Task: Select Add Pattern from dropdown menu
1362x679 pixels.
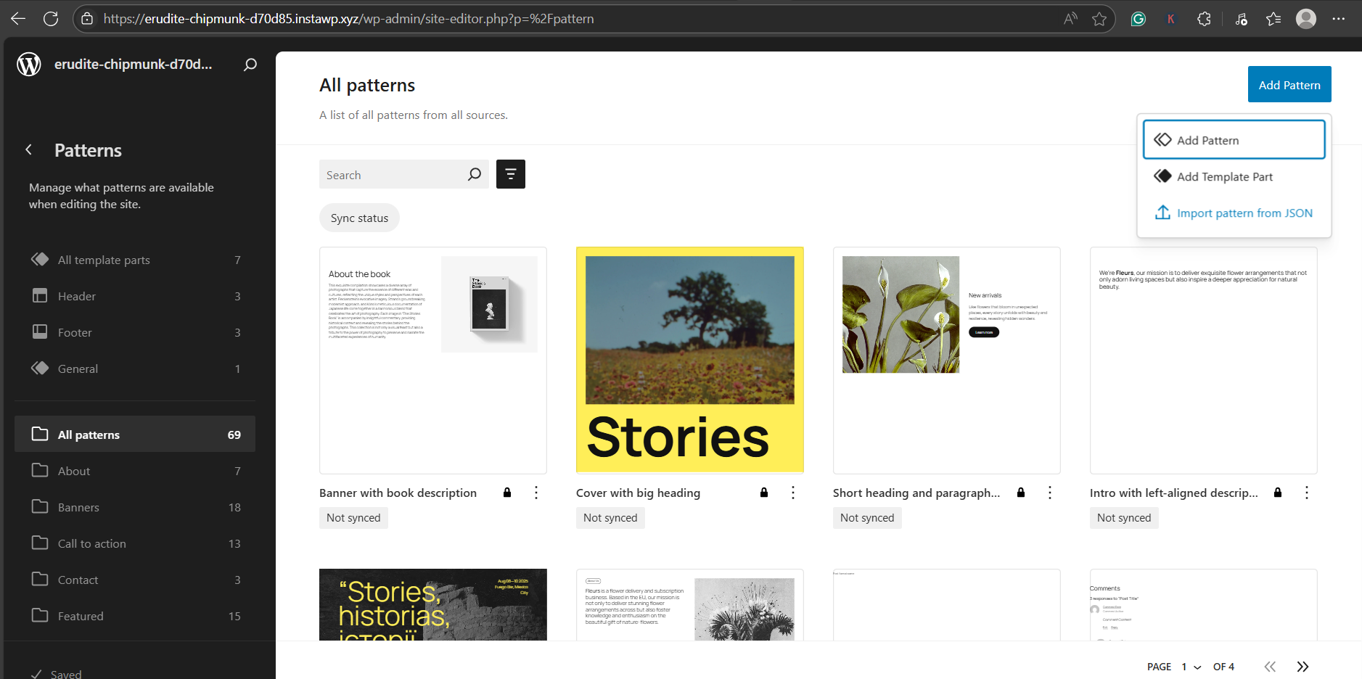Action: click(x=1234, y=139)
